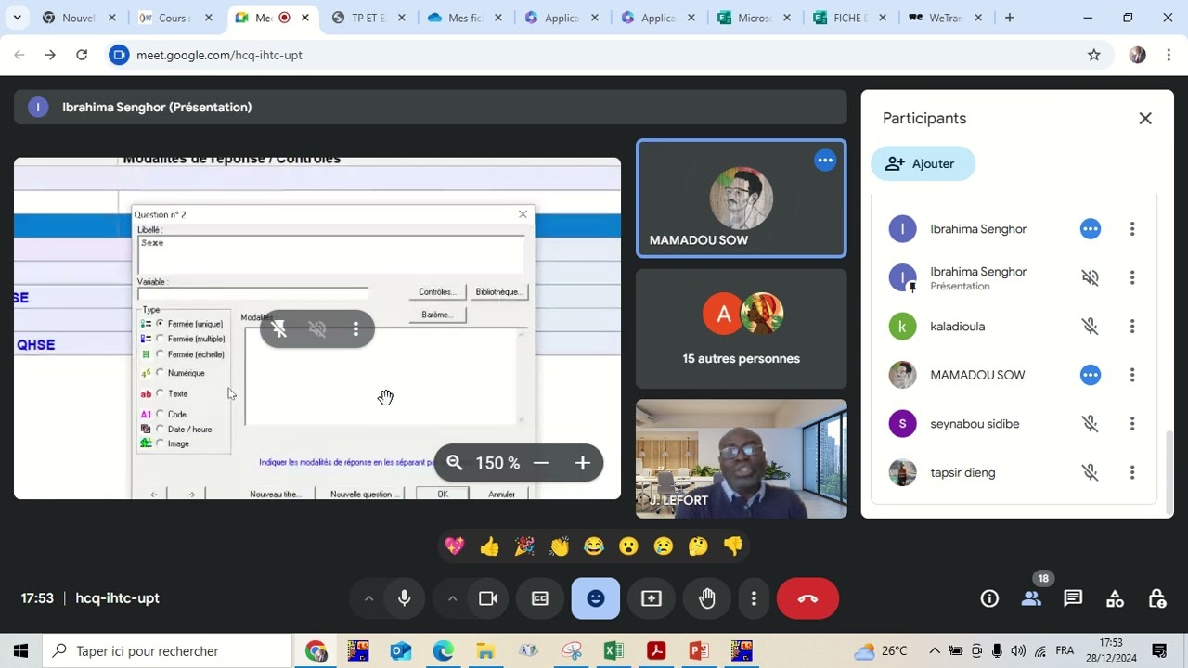Show meeting details info icon
Image resolution: width=1188 pixels, height=668 pixels.
pyautogui.click(x=989, y=598)
